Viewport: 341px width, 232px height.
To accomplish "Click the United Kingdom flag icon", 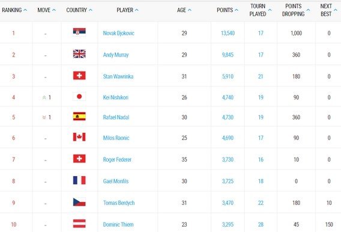I will [79, 53].
